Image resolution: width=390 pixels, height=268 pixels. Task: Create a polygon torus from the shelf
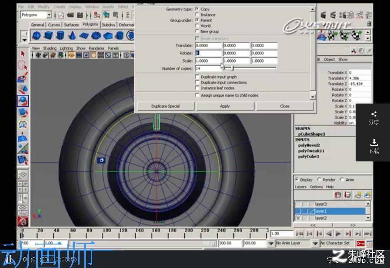pos(96,36)
